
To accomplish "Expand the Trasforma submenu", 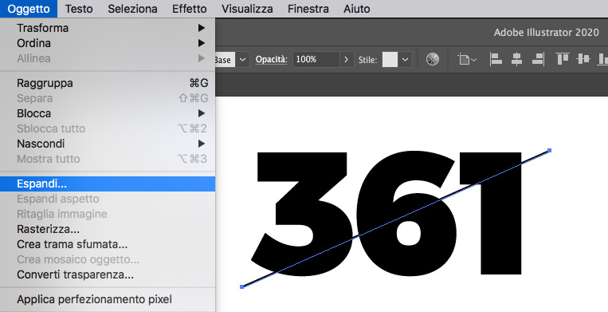I will [x=108, y=28].
